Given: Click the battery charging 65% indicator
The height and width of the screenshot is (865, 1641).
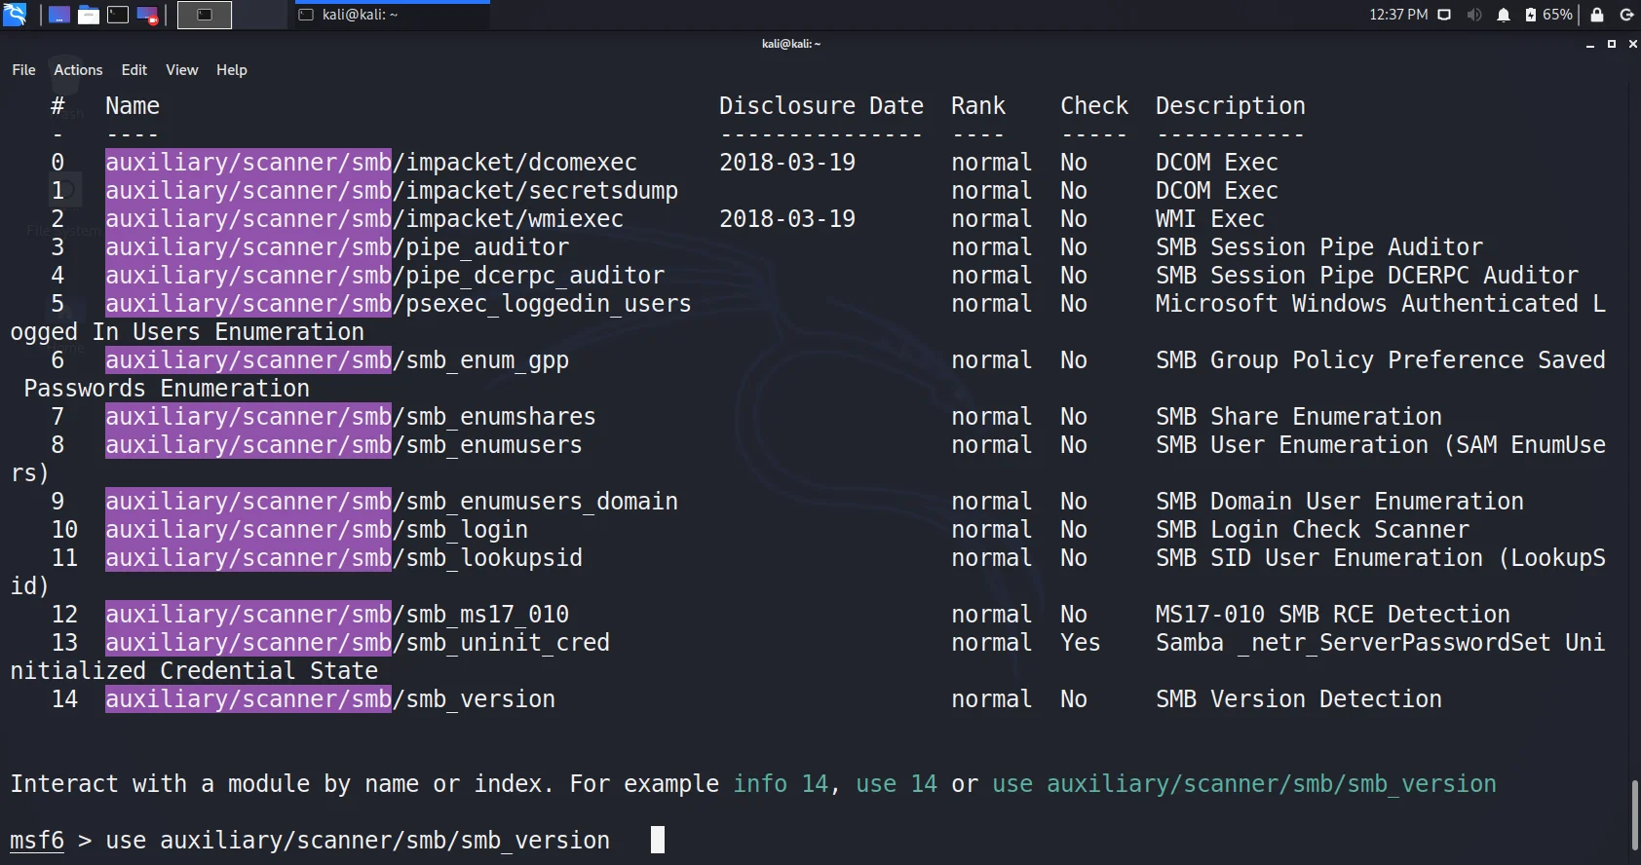Looking at the screenshot, I should 1548,15.
